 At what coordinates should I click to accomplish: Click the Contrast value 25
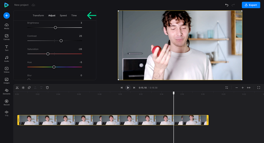coord(81,36)
